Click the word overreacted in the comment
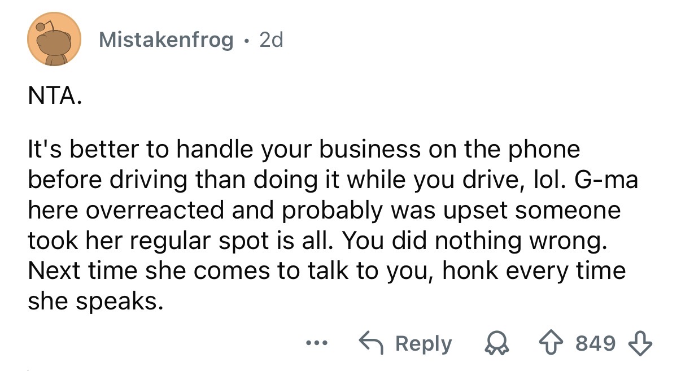The height and width of the screenshot is (371, 681). [x=146, y=210]
